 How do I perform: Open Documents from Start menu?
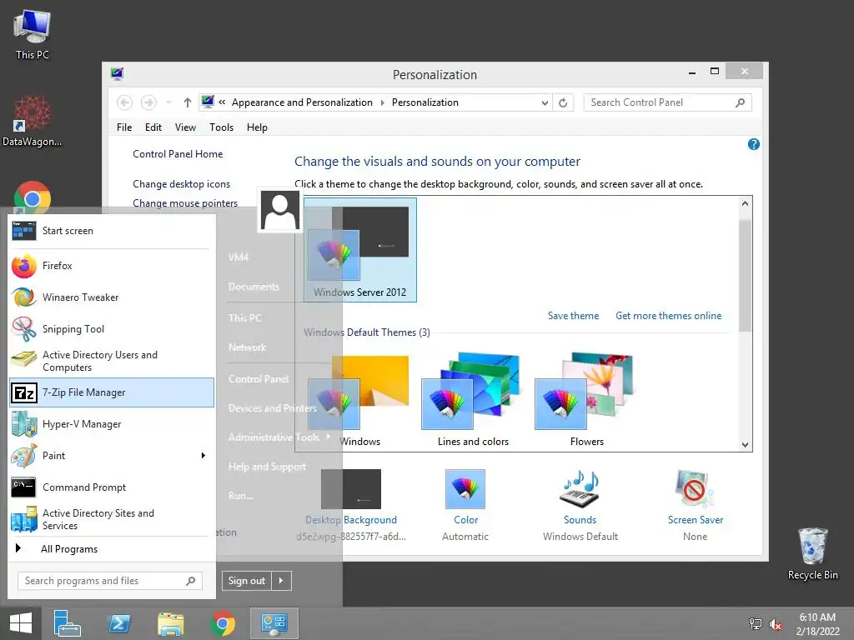pyautogui.click(x=254, y=287)
